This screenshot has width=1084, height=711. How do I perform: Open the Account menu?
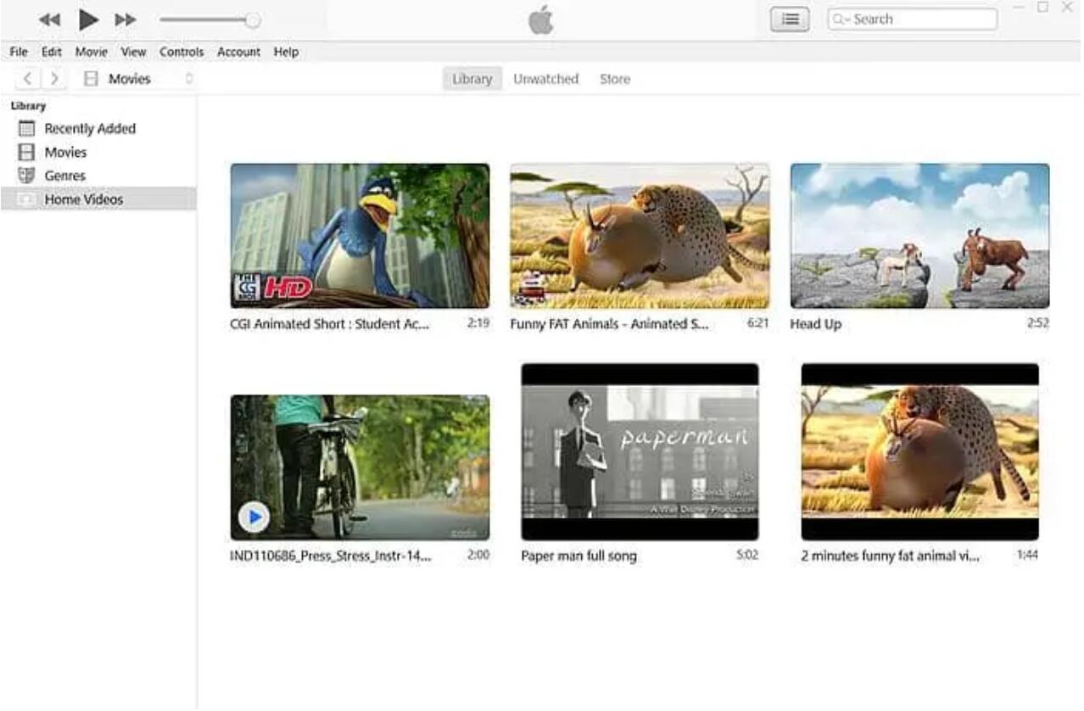[x=238, y=52]
